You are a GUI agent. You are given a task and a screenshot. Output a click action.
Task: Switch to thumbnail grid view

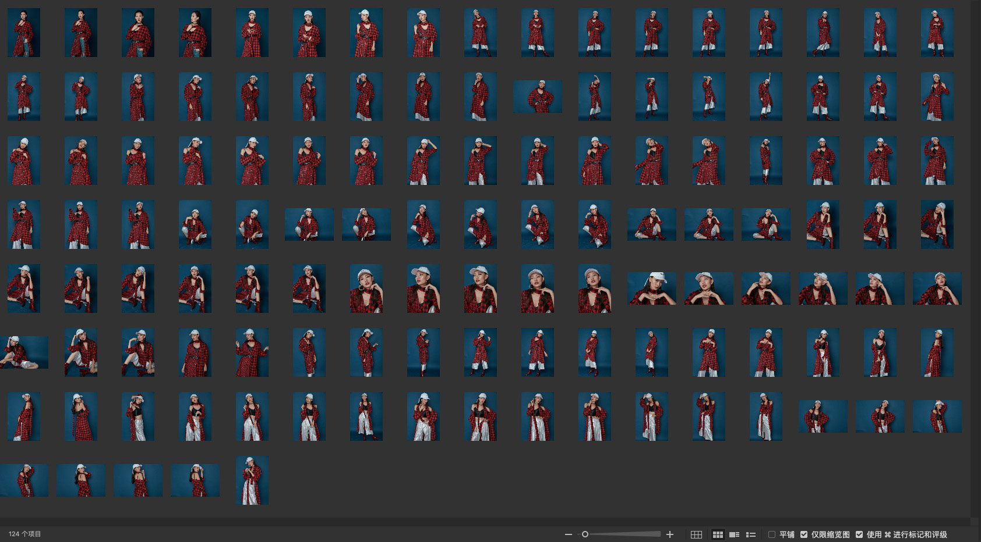point(718,534)
